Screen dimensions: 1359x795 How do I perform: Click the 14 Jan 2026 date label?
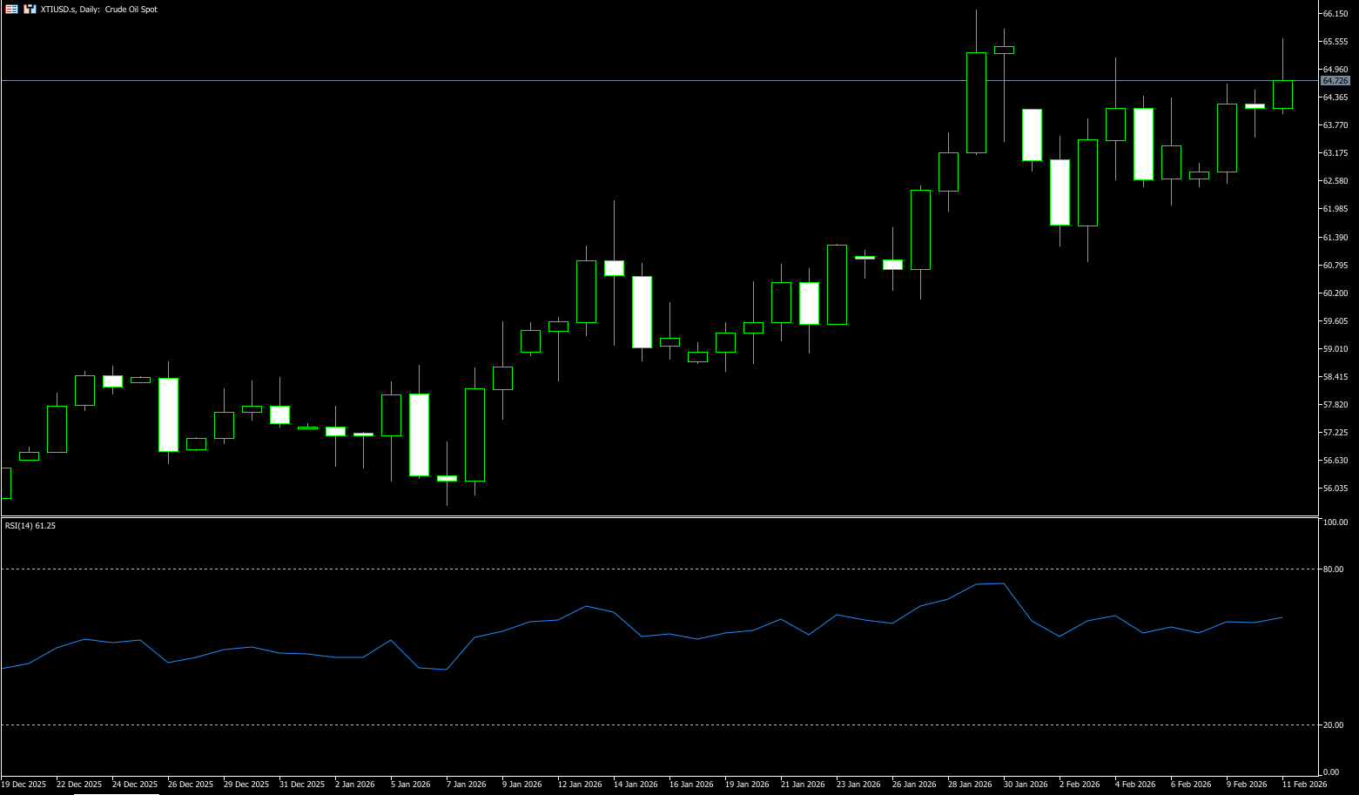[636, 785]
